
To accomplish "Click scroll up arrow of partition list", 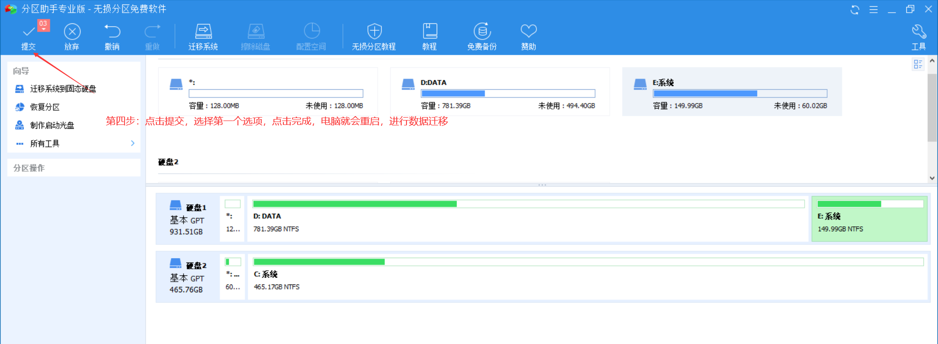I will 932,61.
